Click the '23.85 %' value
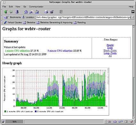 tap(77, 51)
